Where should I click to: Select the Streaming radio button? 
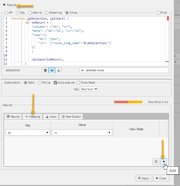47,13
